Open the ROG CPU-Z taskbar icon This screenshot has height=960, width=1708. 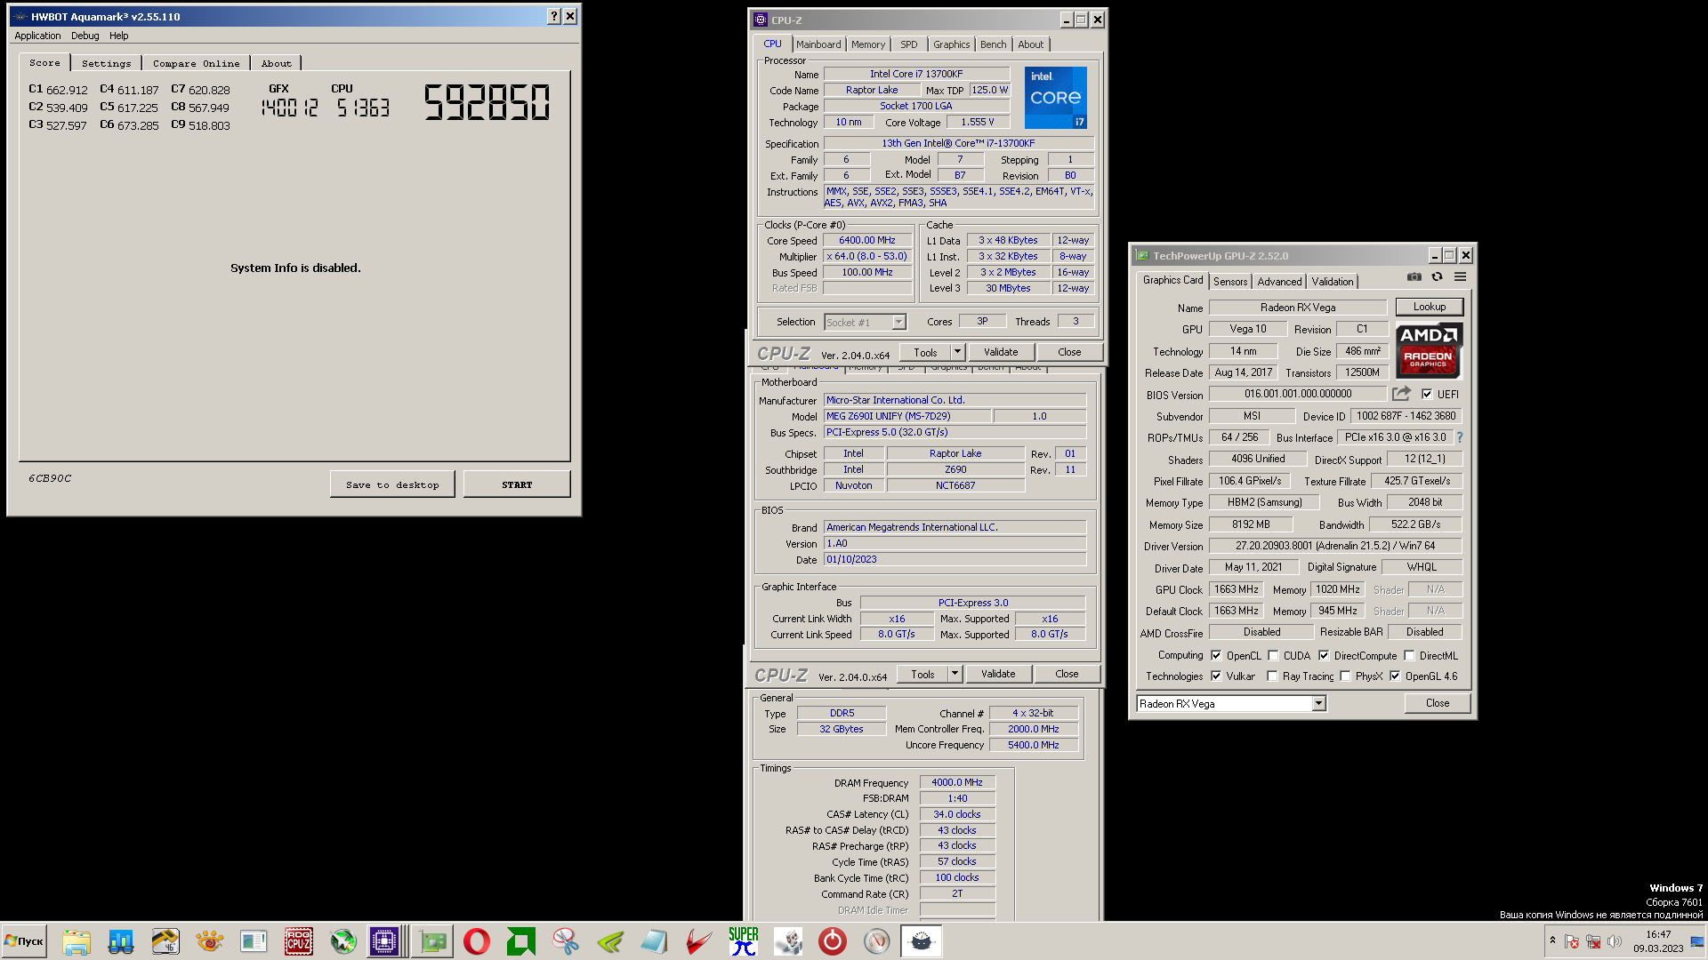pyautogui.click(x=298, y=941)
